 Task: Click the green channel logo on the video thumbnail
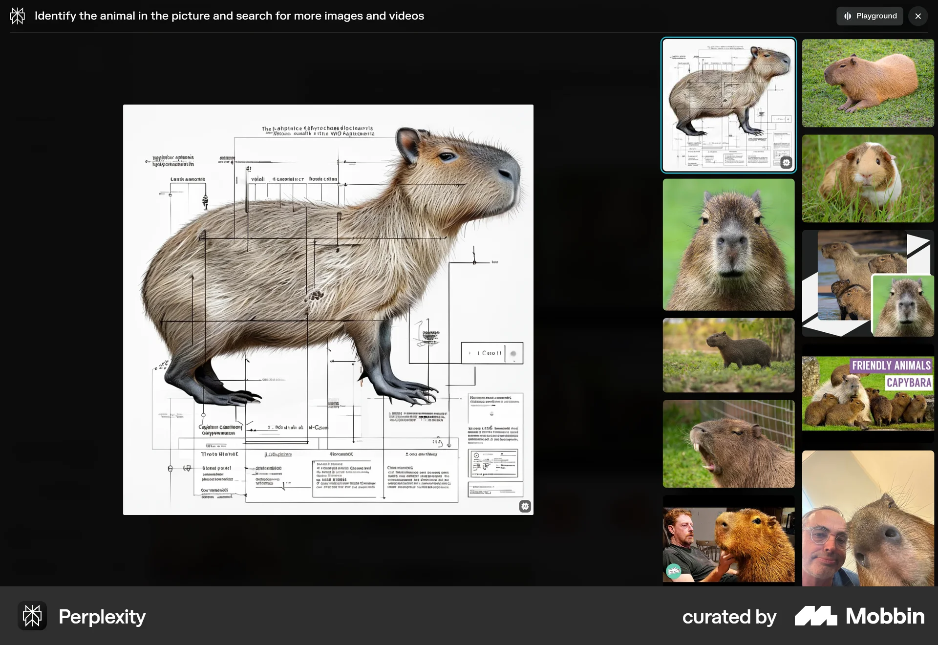(674, 571)
